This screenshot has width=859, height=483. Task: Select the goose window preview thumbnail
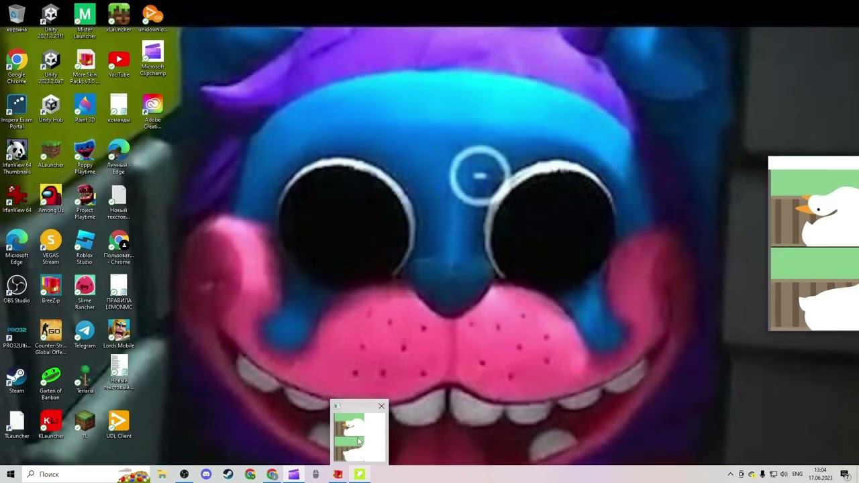click(x=359, y=437)
